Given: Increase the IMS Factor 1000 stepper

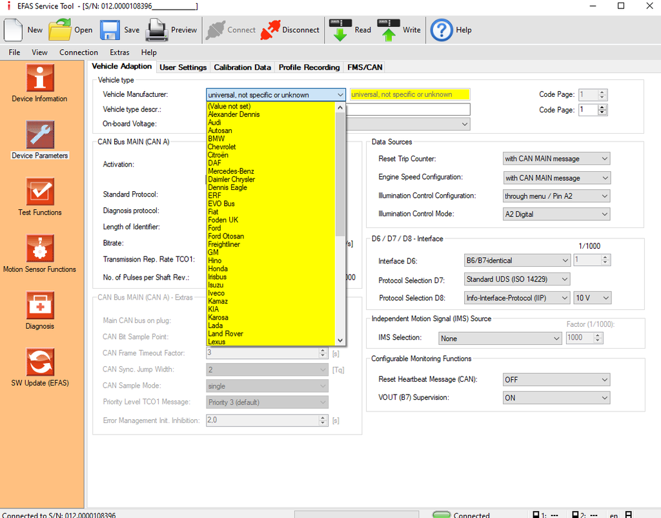Looking at the screenshot, I should [597, 336].
